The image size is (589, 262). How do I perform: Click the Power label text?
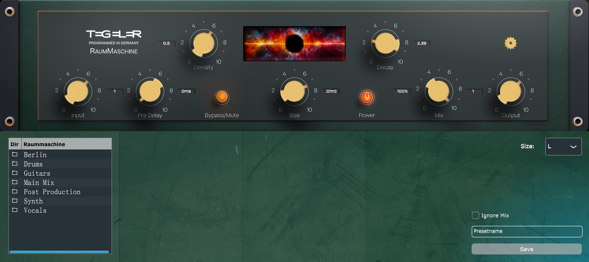click(x=367, y=115)
